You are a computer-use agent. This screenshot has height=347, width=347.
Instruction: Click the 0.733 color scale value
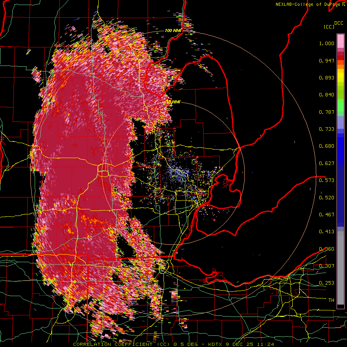point(327,129)
